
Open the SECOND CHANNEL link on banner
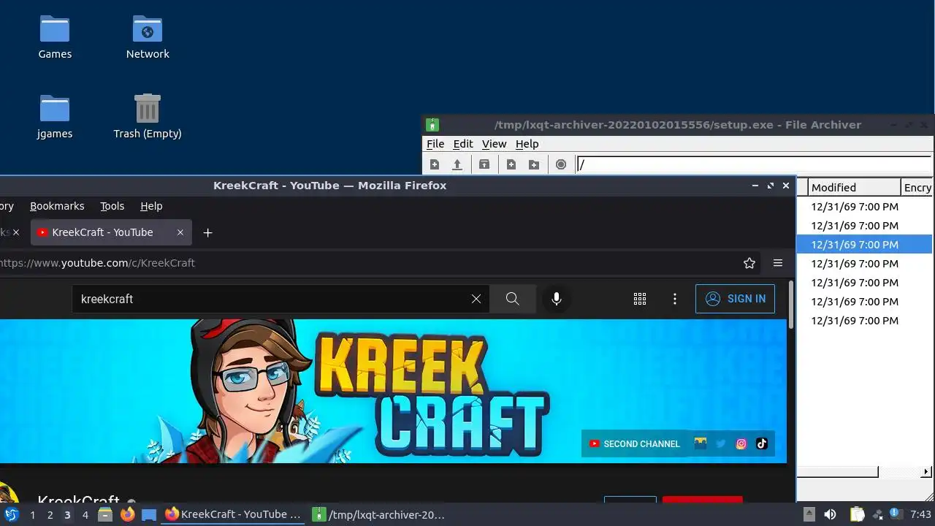(634, 443)
